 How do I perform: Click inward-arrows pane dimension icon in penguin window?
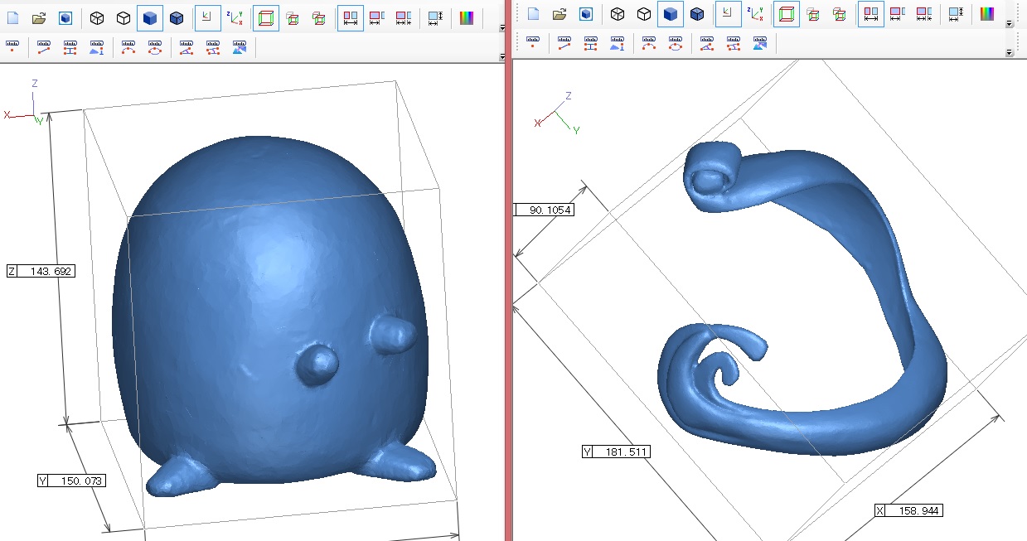[404, 17]
